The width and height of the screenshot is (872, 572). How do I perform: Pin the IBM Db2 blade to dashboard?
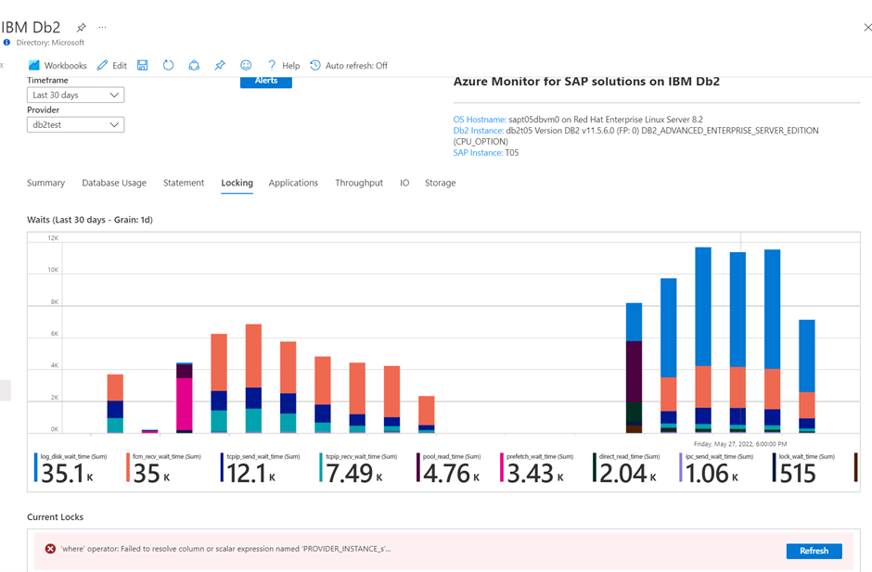pos(82,27)
